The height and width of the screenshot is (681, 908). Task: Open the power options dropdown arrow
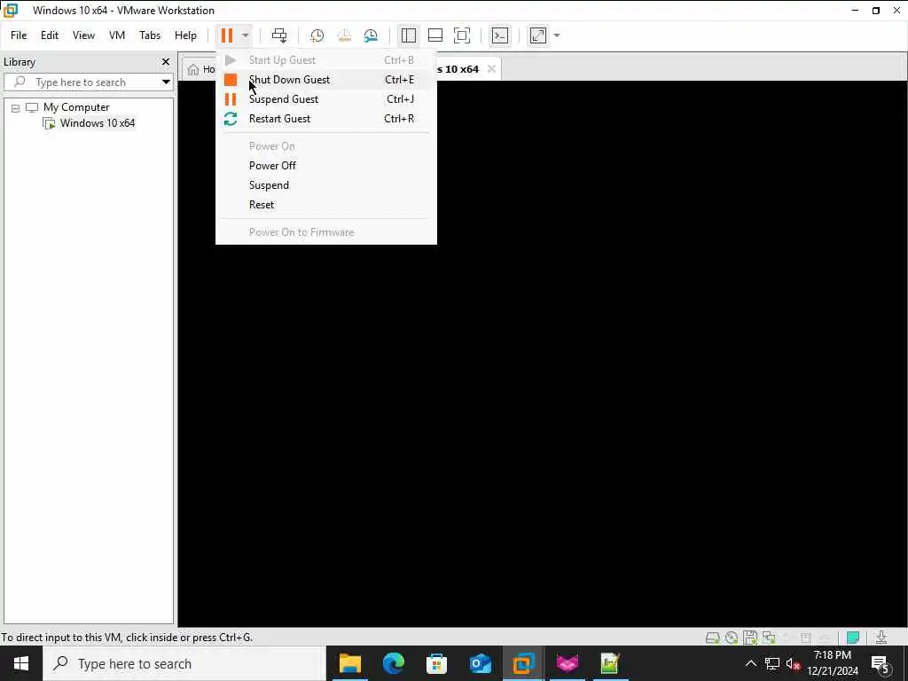[246, 35]
